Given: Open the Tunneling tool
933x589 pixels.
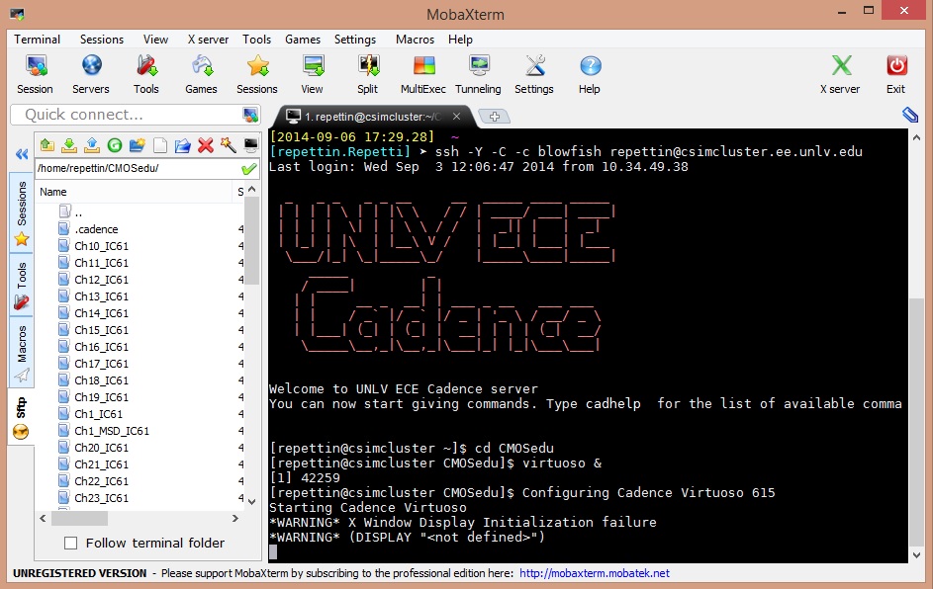Looking at the screenshot, I should pos(478,74).
